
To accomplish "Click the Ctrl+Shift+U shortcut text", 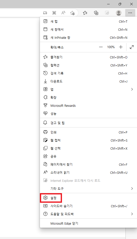I will (119, 173).
